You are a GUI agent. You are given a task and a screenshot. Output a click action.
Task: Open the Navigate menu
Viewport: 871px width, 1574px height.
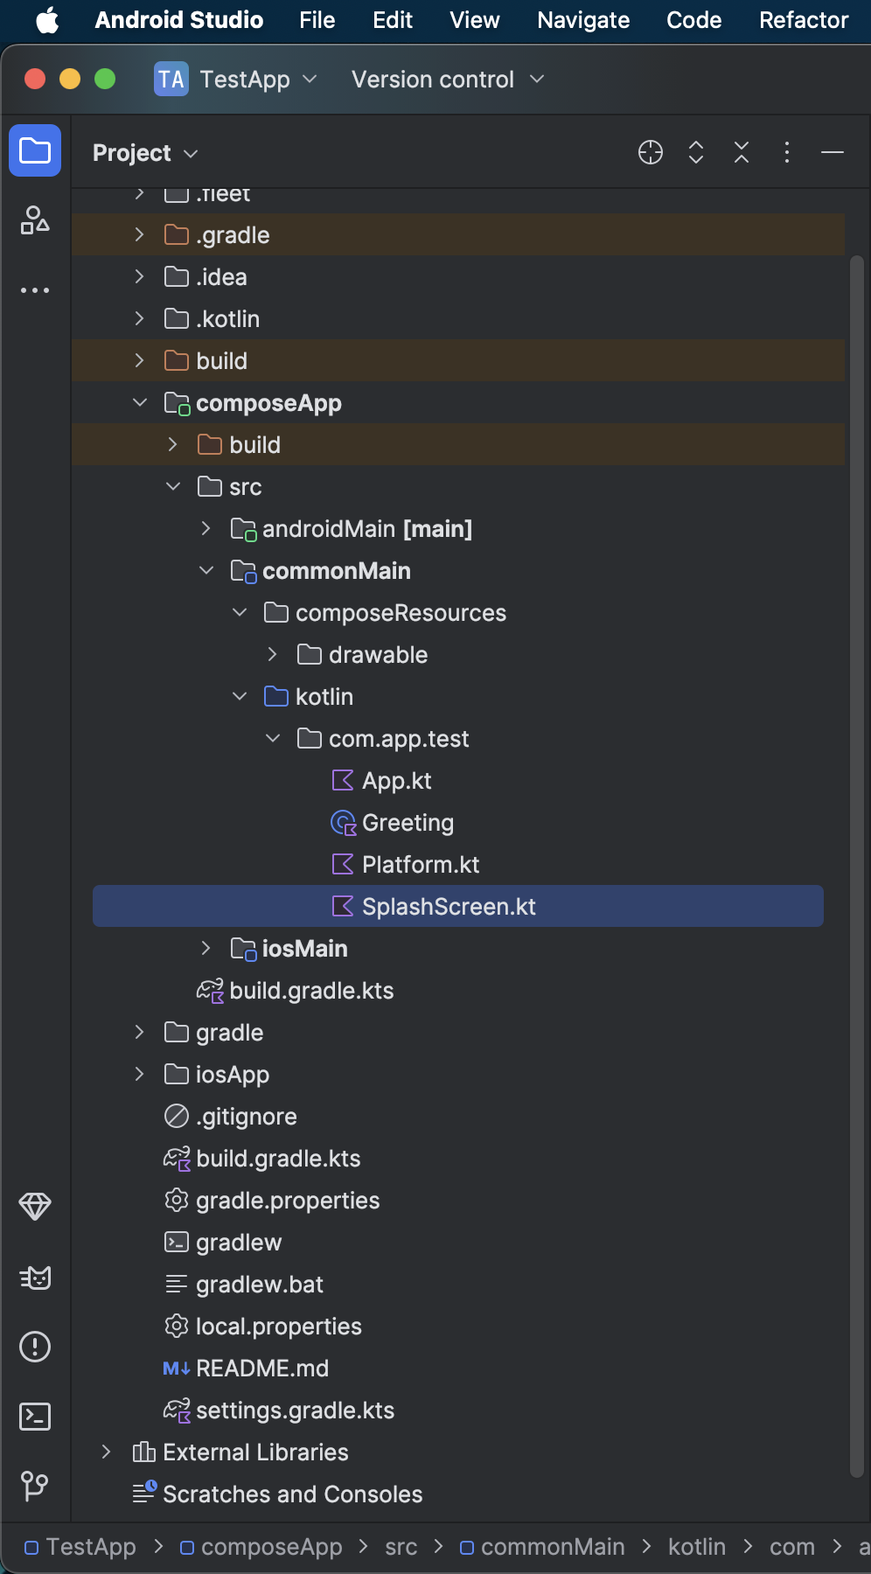(583, 20)
